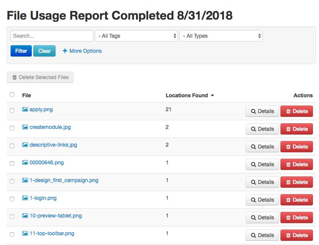
Task: Click the File column header
Action: point(26,96)
